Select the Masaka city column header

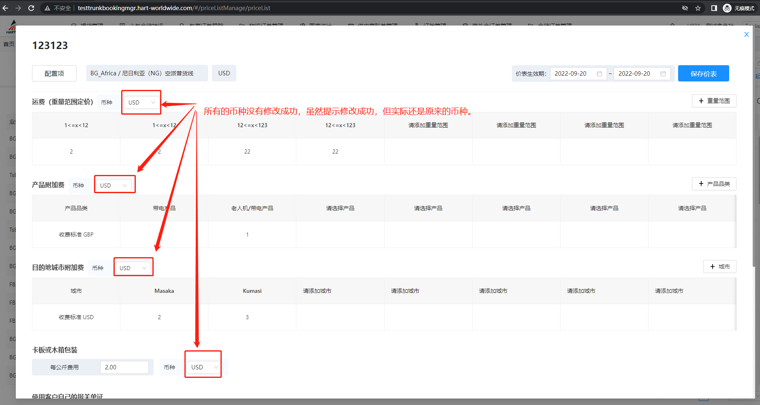164,291
